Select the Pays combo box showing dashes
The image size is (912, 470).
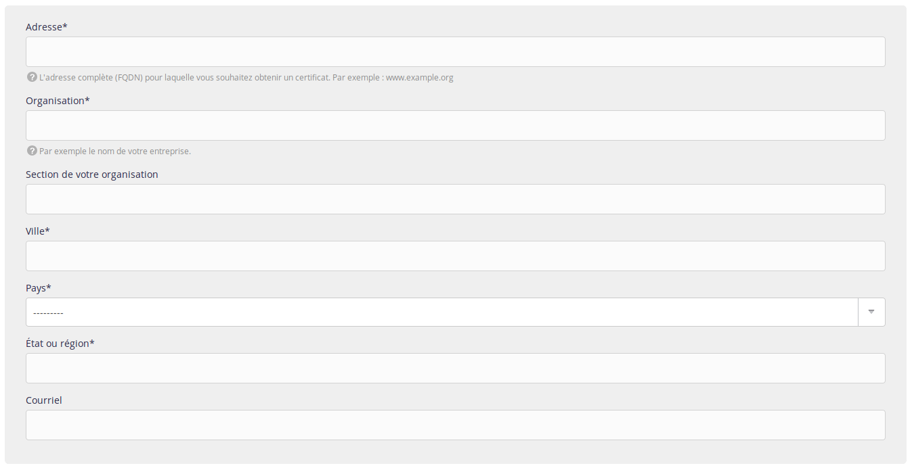point(456,312)
